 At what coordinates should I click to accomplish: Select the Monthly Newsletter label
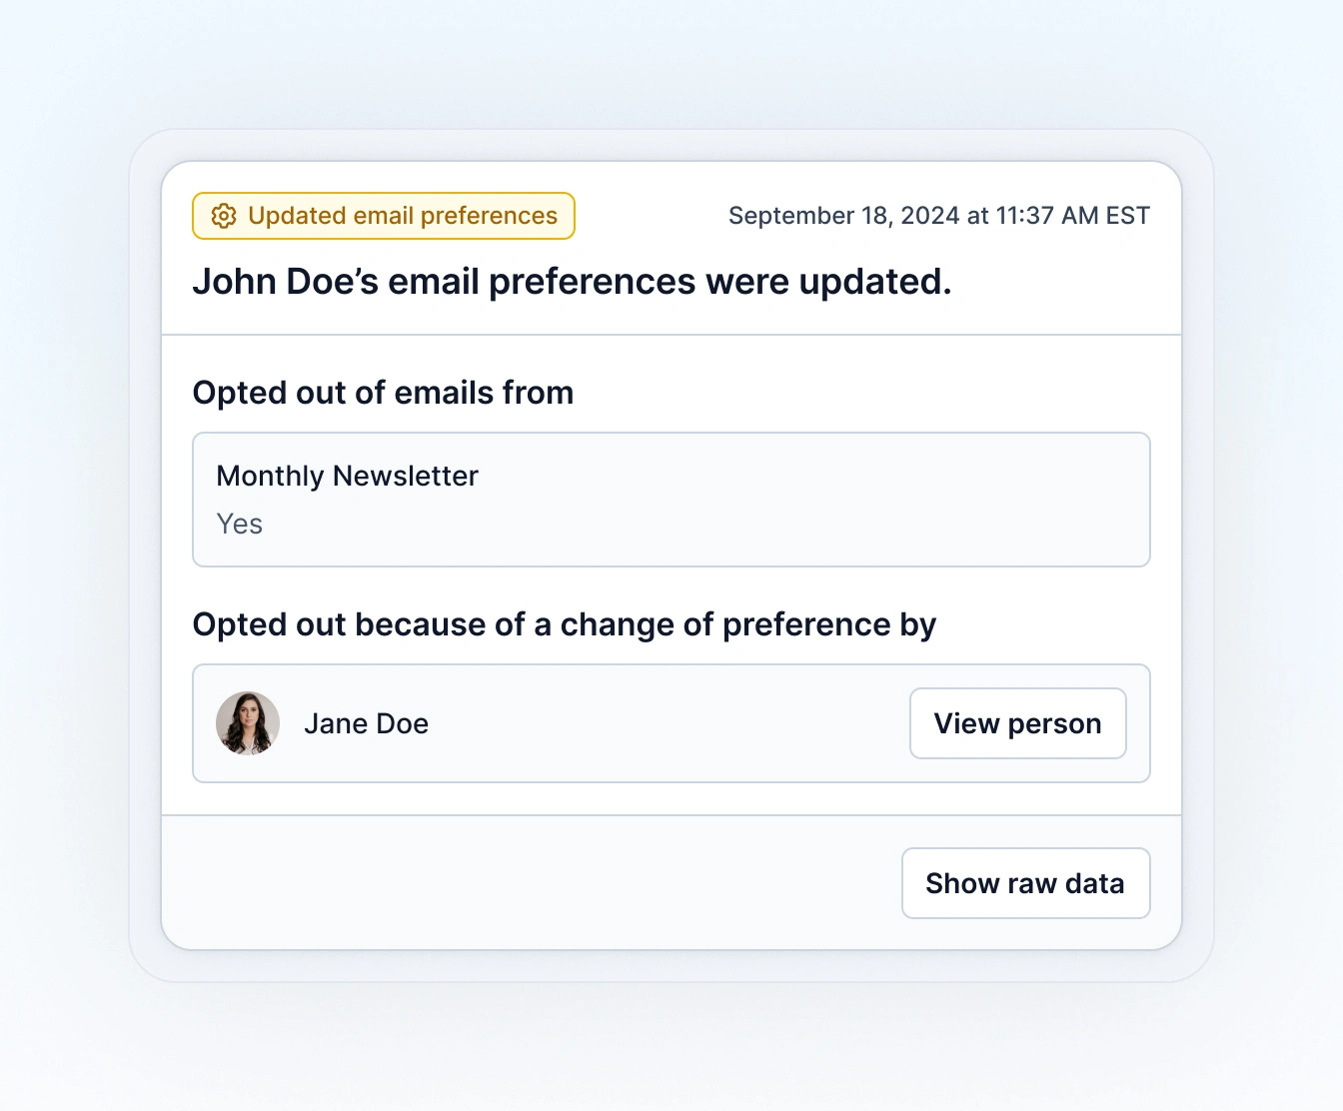click(347, 476)
